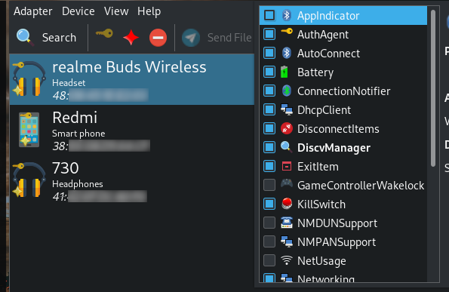Click the AppIndicator bluetooth plugin icon
449x292 pixels.
point(287,15)
